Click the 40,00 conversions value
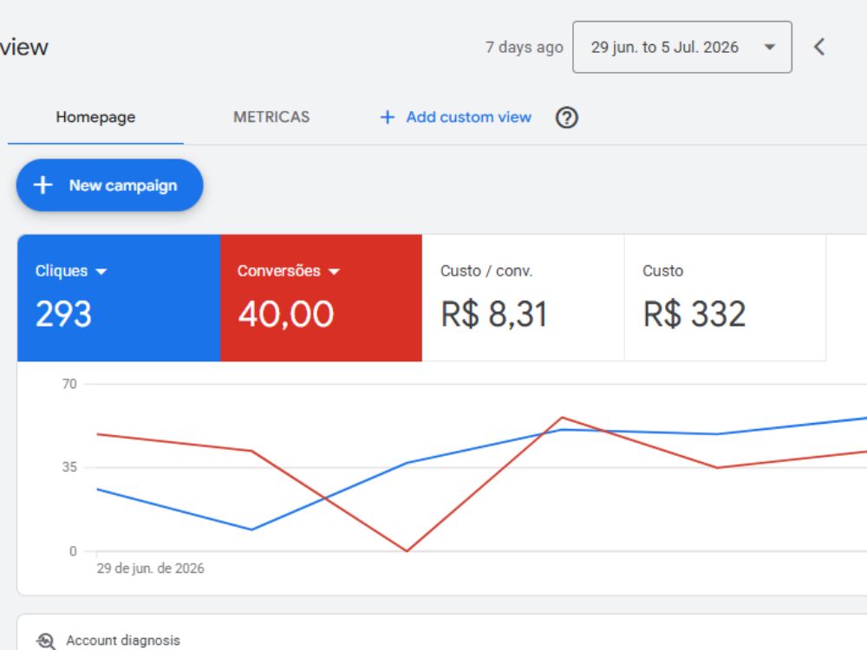The image size is (867, 650). (x=286, y=314)
